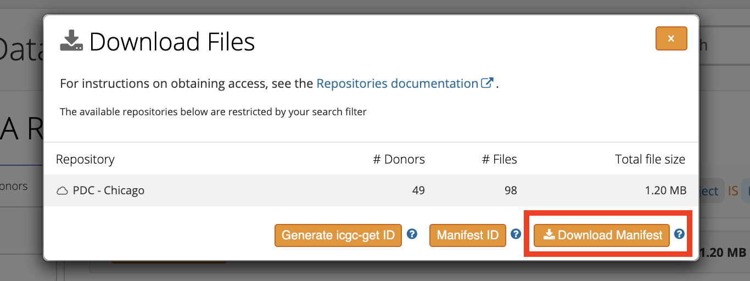
Task: Click external link icon after Repositories documentation
Action: pyautogui.click(x=487, y=83)
